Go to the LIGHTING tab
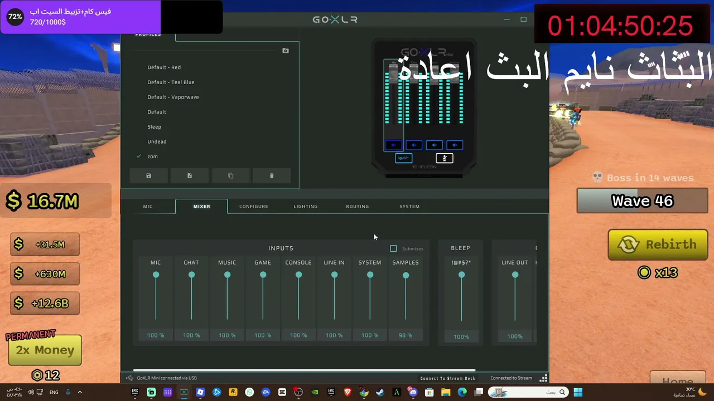 (306, 207)
